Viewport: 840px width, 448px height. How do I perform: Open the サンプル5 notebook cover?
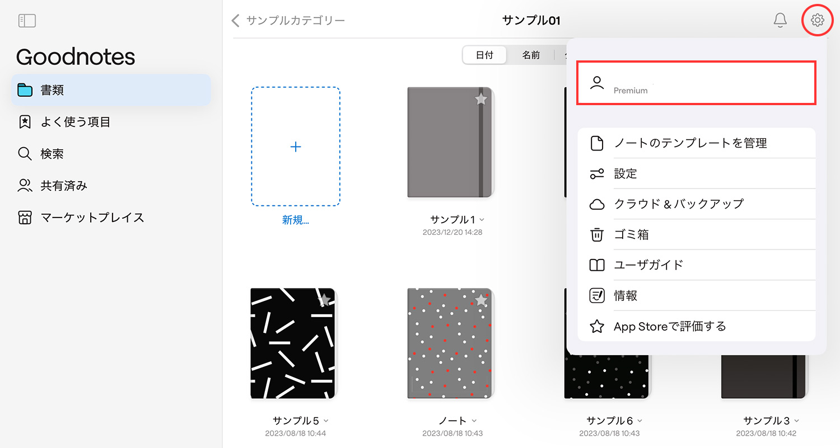click(x=293, y=343)
